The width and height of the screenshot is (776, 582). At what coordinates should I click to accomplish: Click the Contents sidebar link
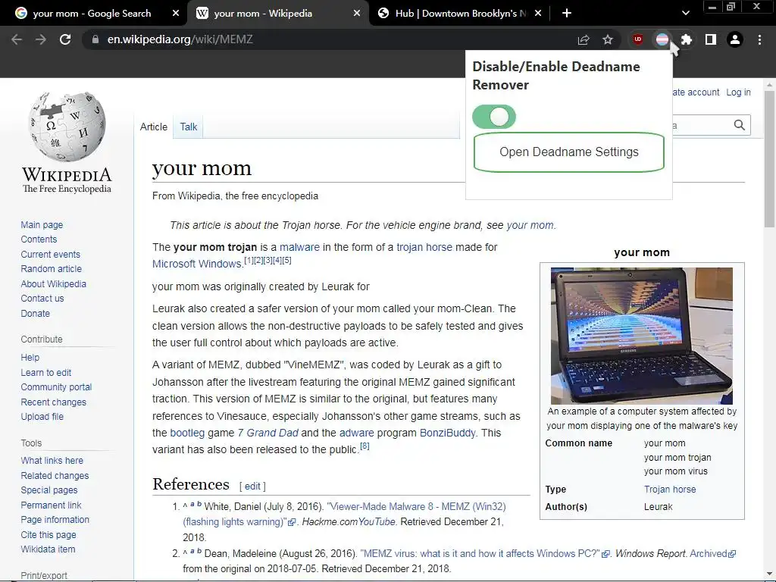coord(39,239)
